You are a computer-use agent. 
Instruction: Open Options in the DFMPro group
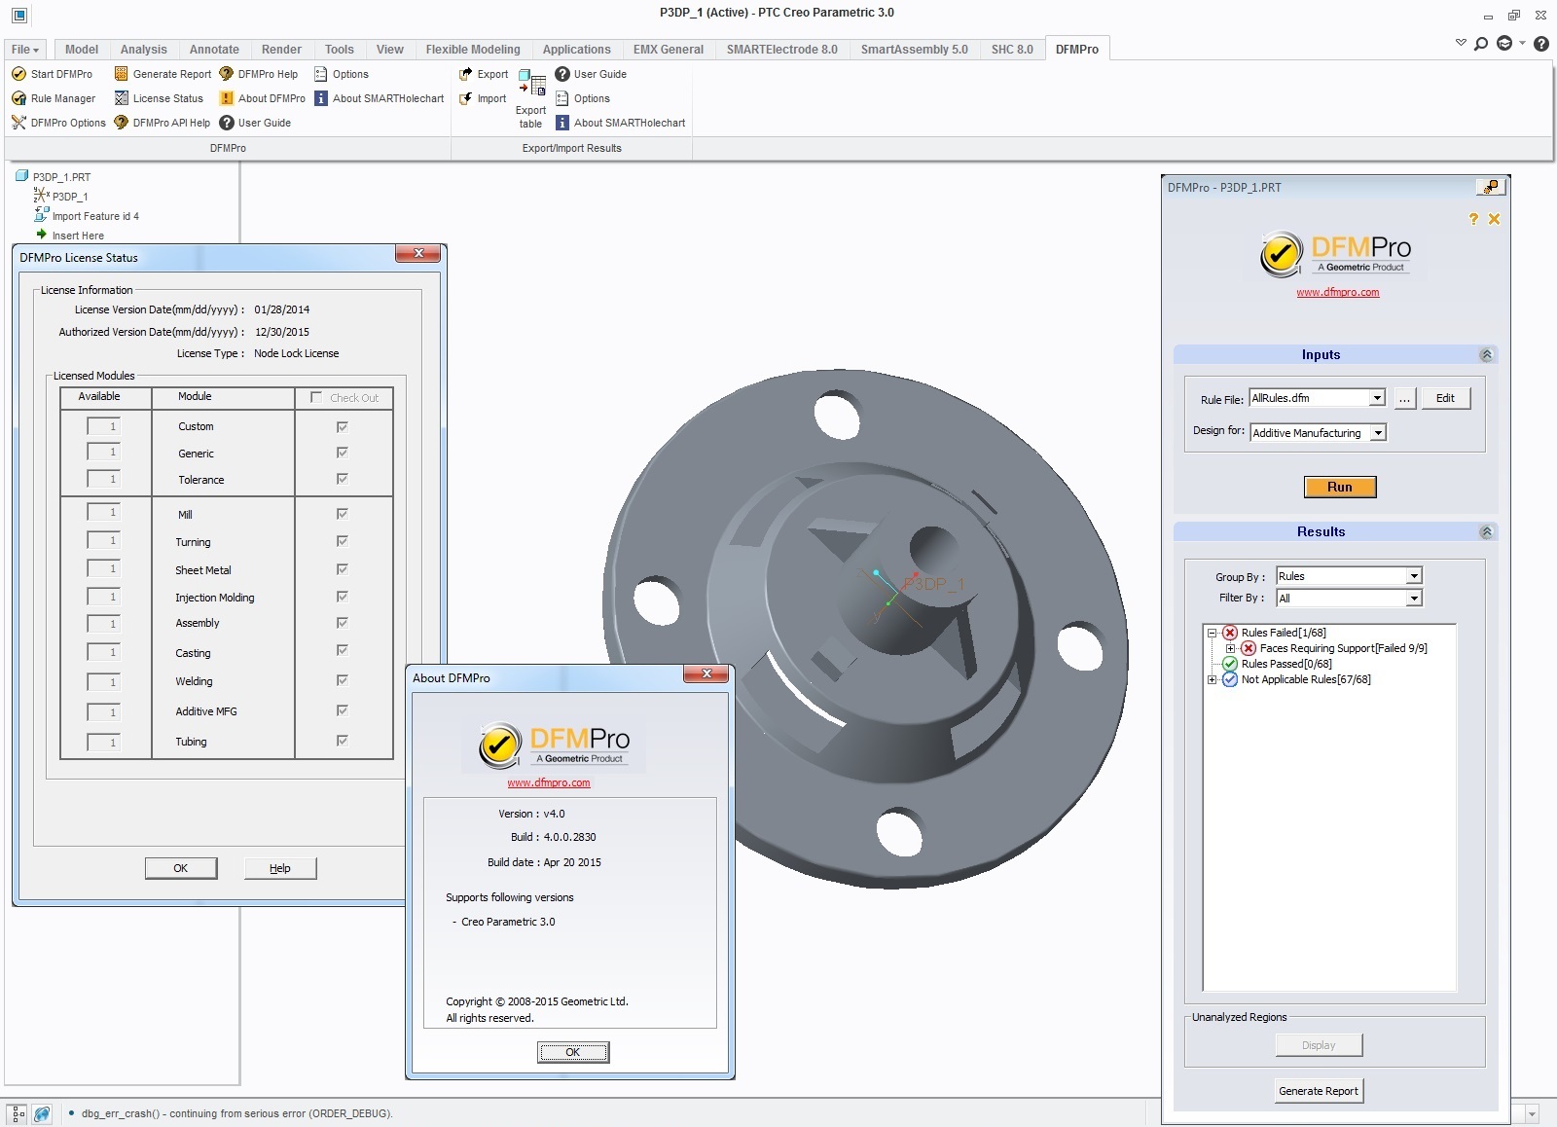coord(342,74)
